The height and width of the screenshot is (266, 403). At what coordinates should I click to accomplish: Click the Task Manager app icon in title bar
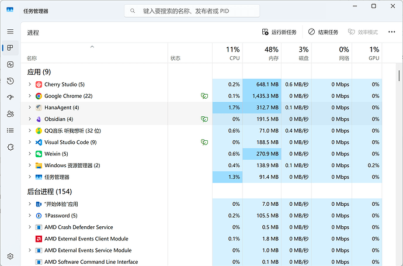pos(10,10)
